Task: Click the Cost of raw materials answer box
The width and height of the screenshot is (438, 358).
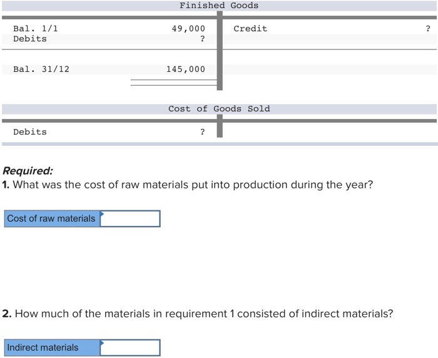Action: tap(130, 218)
